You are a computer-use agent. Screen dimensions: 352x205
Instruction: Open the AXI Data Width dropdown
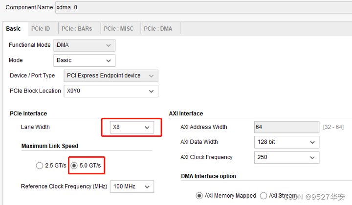(x=286, y=142)
